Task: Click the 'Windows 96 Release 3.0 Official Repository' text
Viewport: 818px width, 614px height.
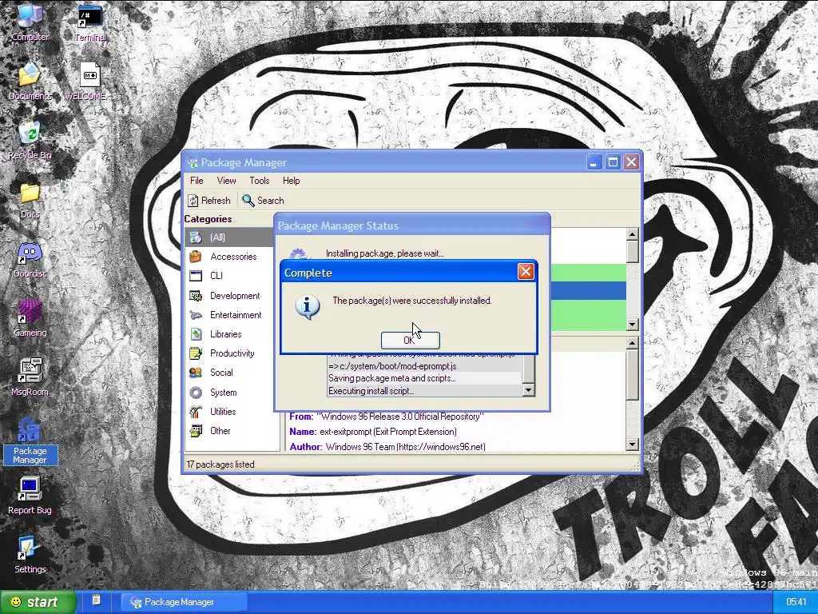Action: click(399, 417)
